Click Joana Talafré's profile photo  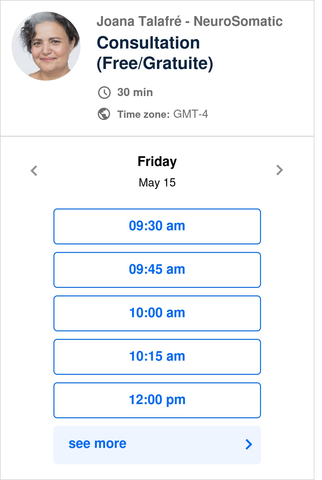tap(46, 46)
